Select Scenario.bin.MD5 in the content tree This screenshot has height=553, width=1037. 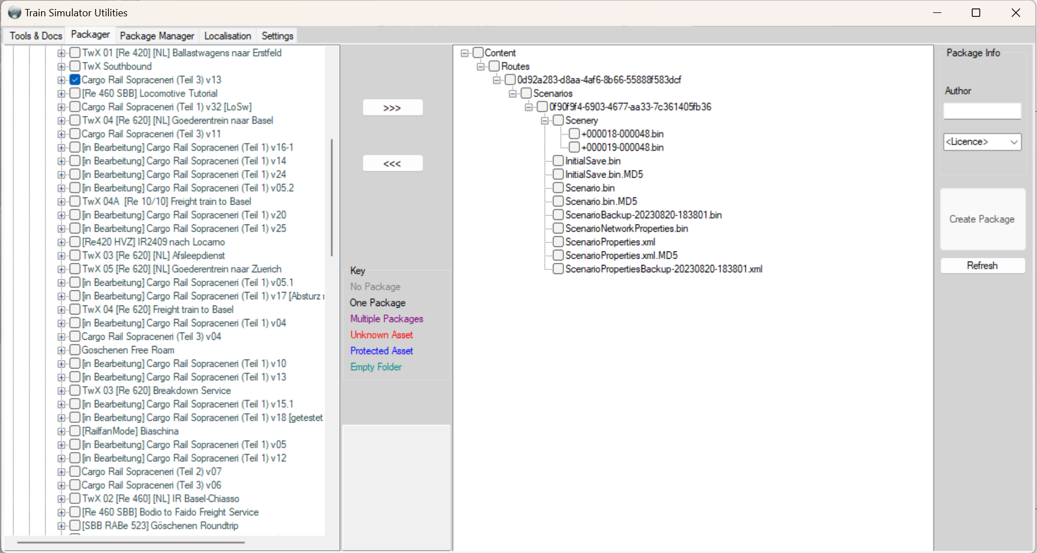point(601,201)
